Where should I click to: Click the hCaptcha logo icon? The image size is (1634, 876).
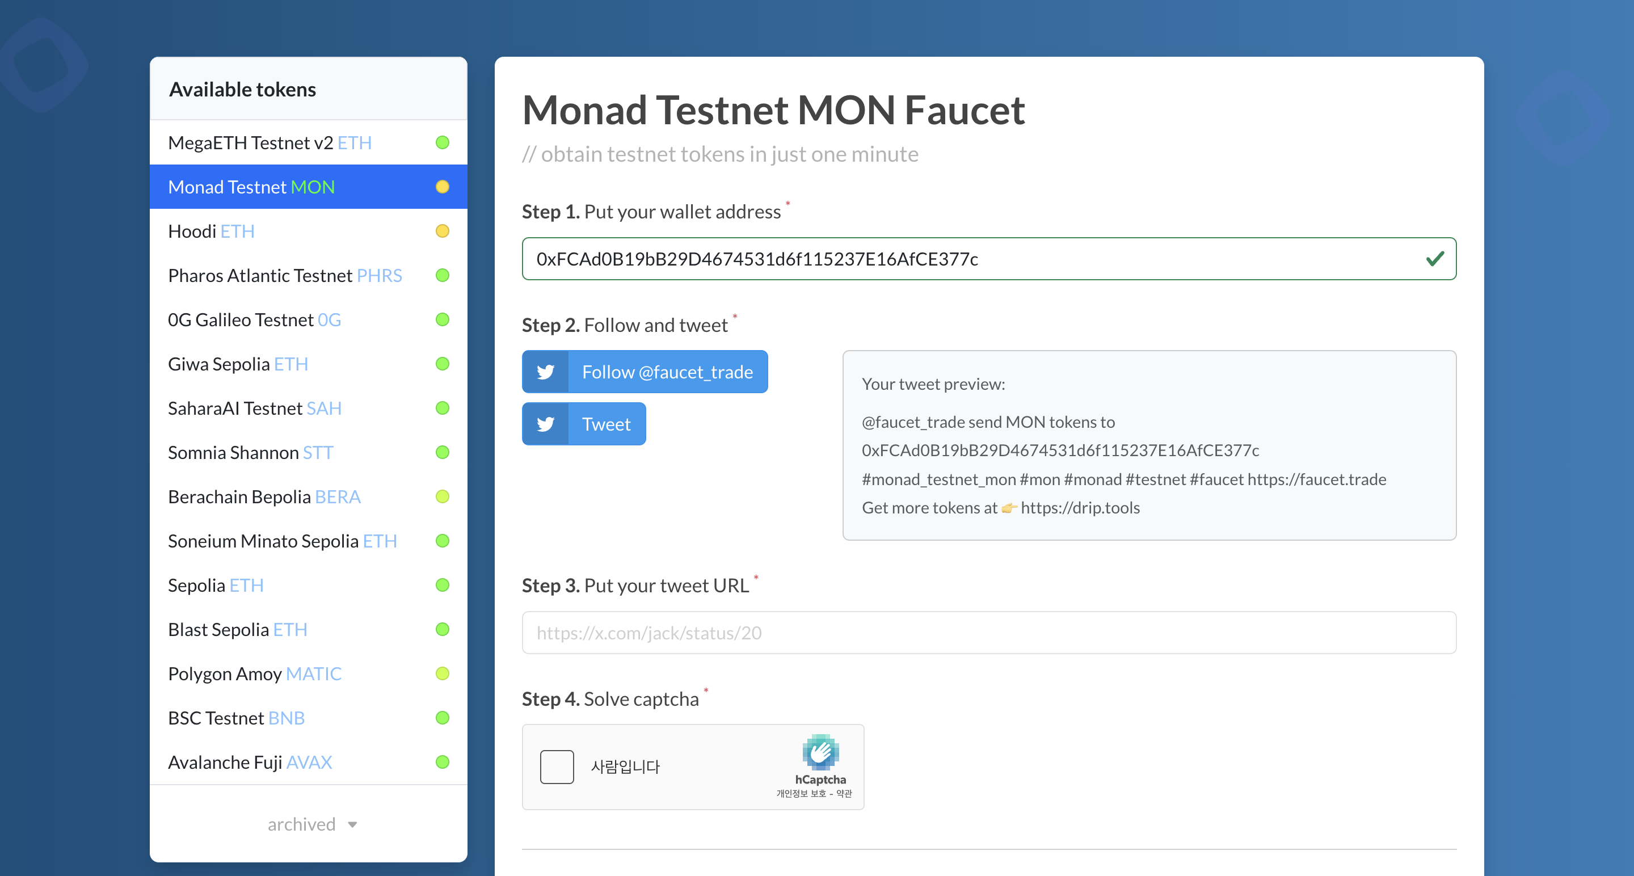[x=820, y=752]
